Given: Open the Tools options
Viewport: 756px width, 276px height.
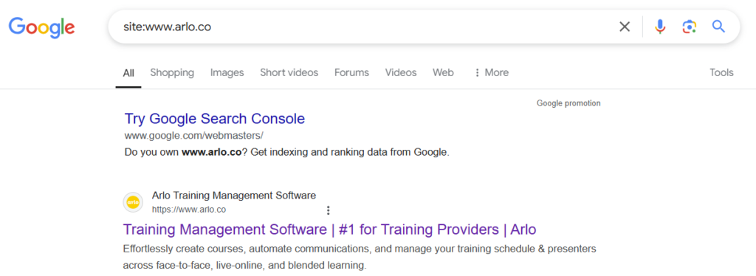Looking at the screenshot, I should pyautogui.click(x=721, y=73).
